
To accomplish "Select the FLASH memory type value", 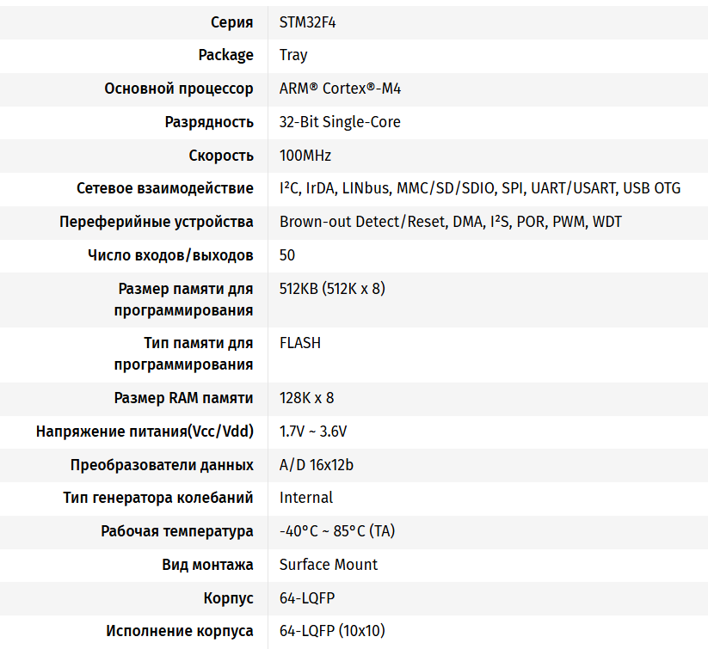I will pos(300,343).
